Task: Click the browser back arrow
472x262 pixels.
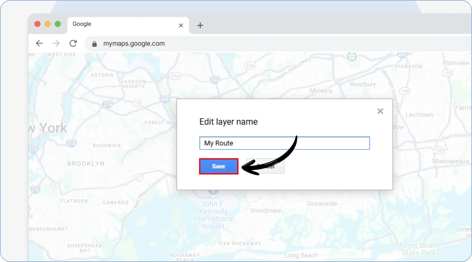Action: 39,43
